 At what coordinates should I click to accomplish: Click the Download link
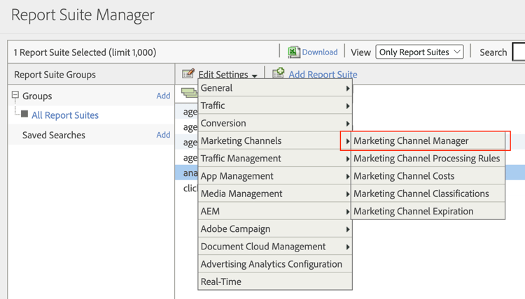320,52
